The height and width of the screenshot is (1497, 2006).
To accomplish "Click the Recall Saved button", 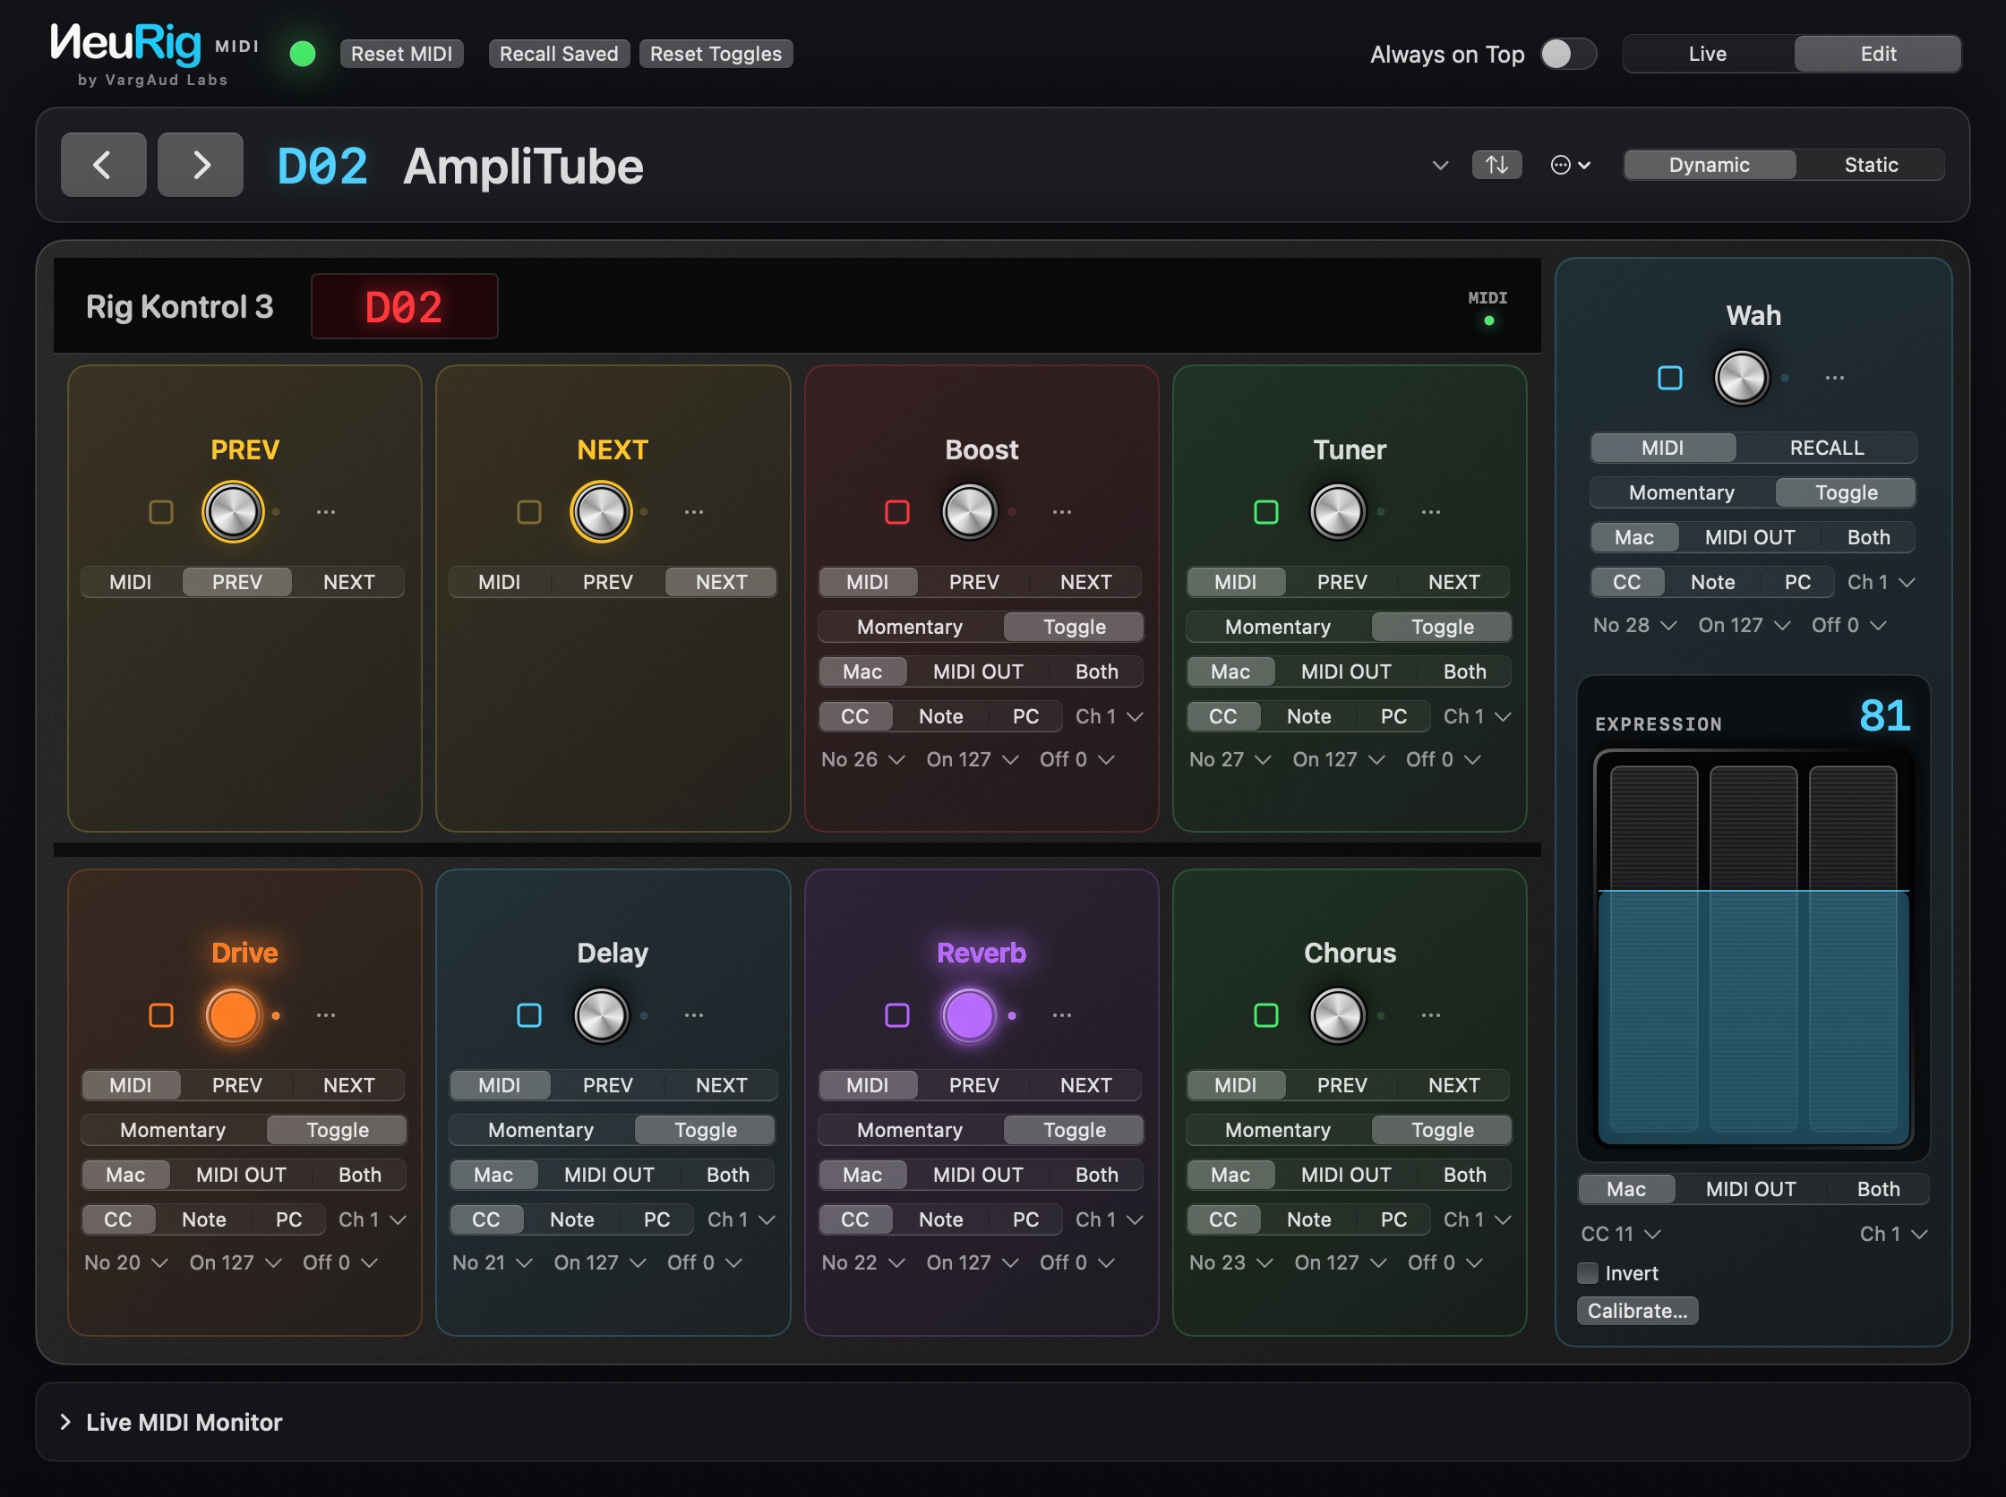I will pos(559,54).
